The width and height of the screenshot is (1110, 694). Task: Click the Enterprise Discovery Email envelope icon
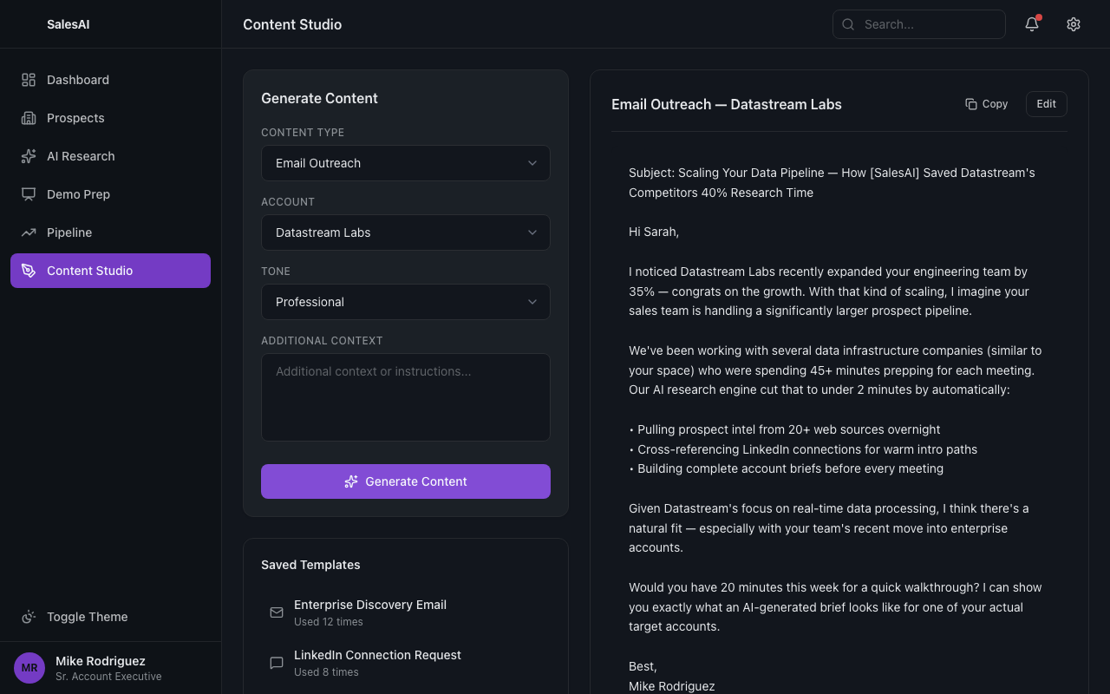[x=276, y=612]
